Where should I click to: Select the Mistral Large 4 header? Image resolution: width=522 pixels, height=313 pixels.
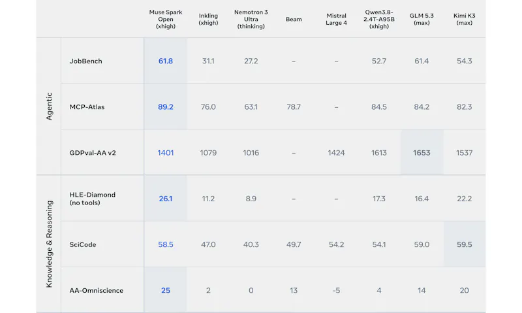click(336, 19)
